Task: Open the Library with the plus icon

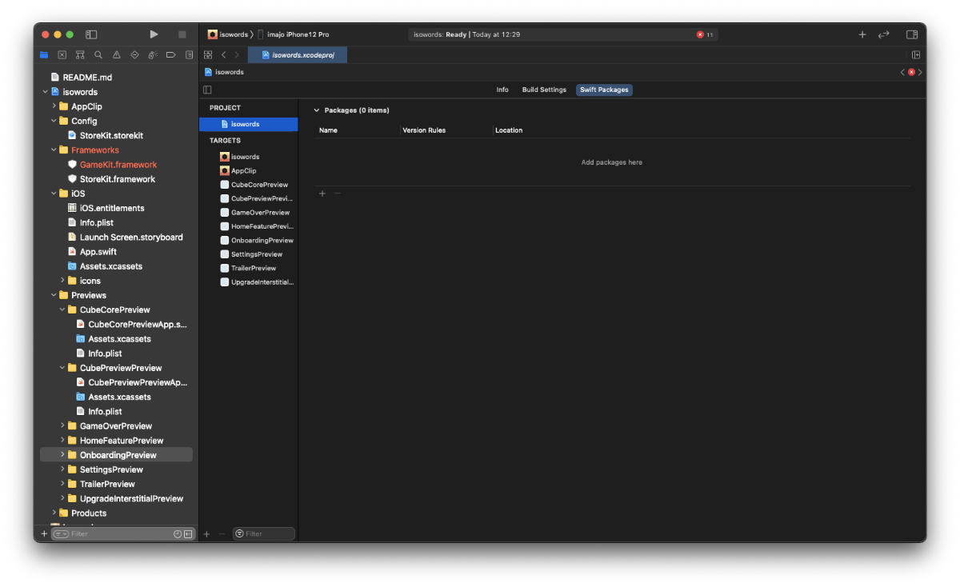Action: (x=862, y=34)
